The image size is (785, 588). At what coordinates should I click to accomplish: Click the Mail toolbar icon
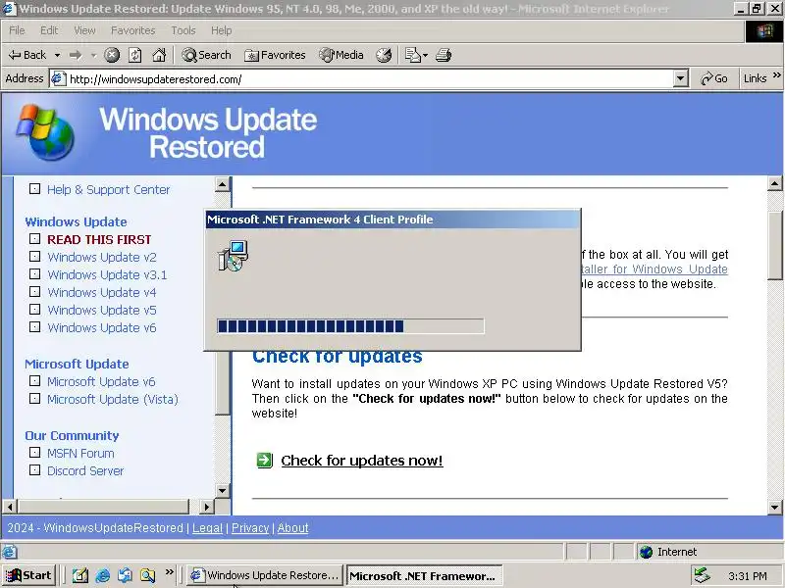tap(412, 55)
